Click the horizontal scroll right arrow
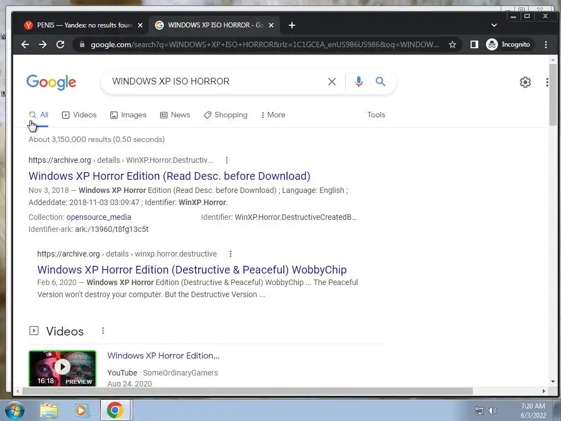Screen dimensions: 561x421 pyautogui.click(x=544, y=391)
